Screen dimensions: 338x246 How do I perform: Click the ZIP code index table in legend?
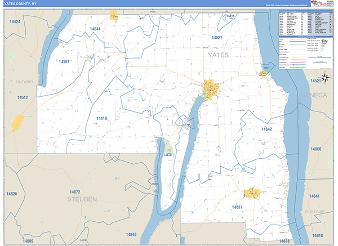pos(306,23)
